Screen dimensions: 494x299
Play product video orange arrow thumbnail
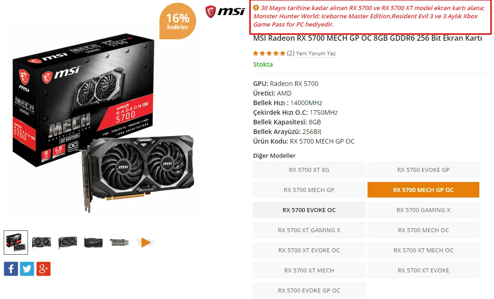(x=145, y=242)
